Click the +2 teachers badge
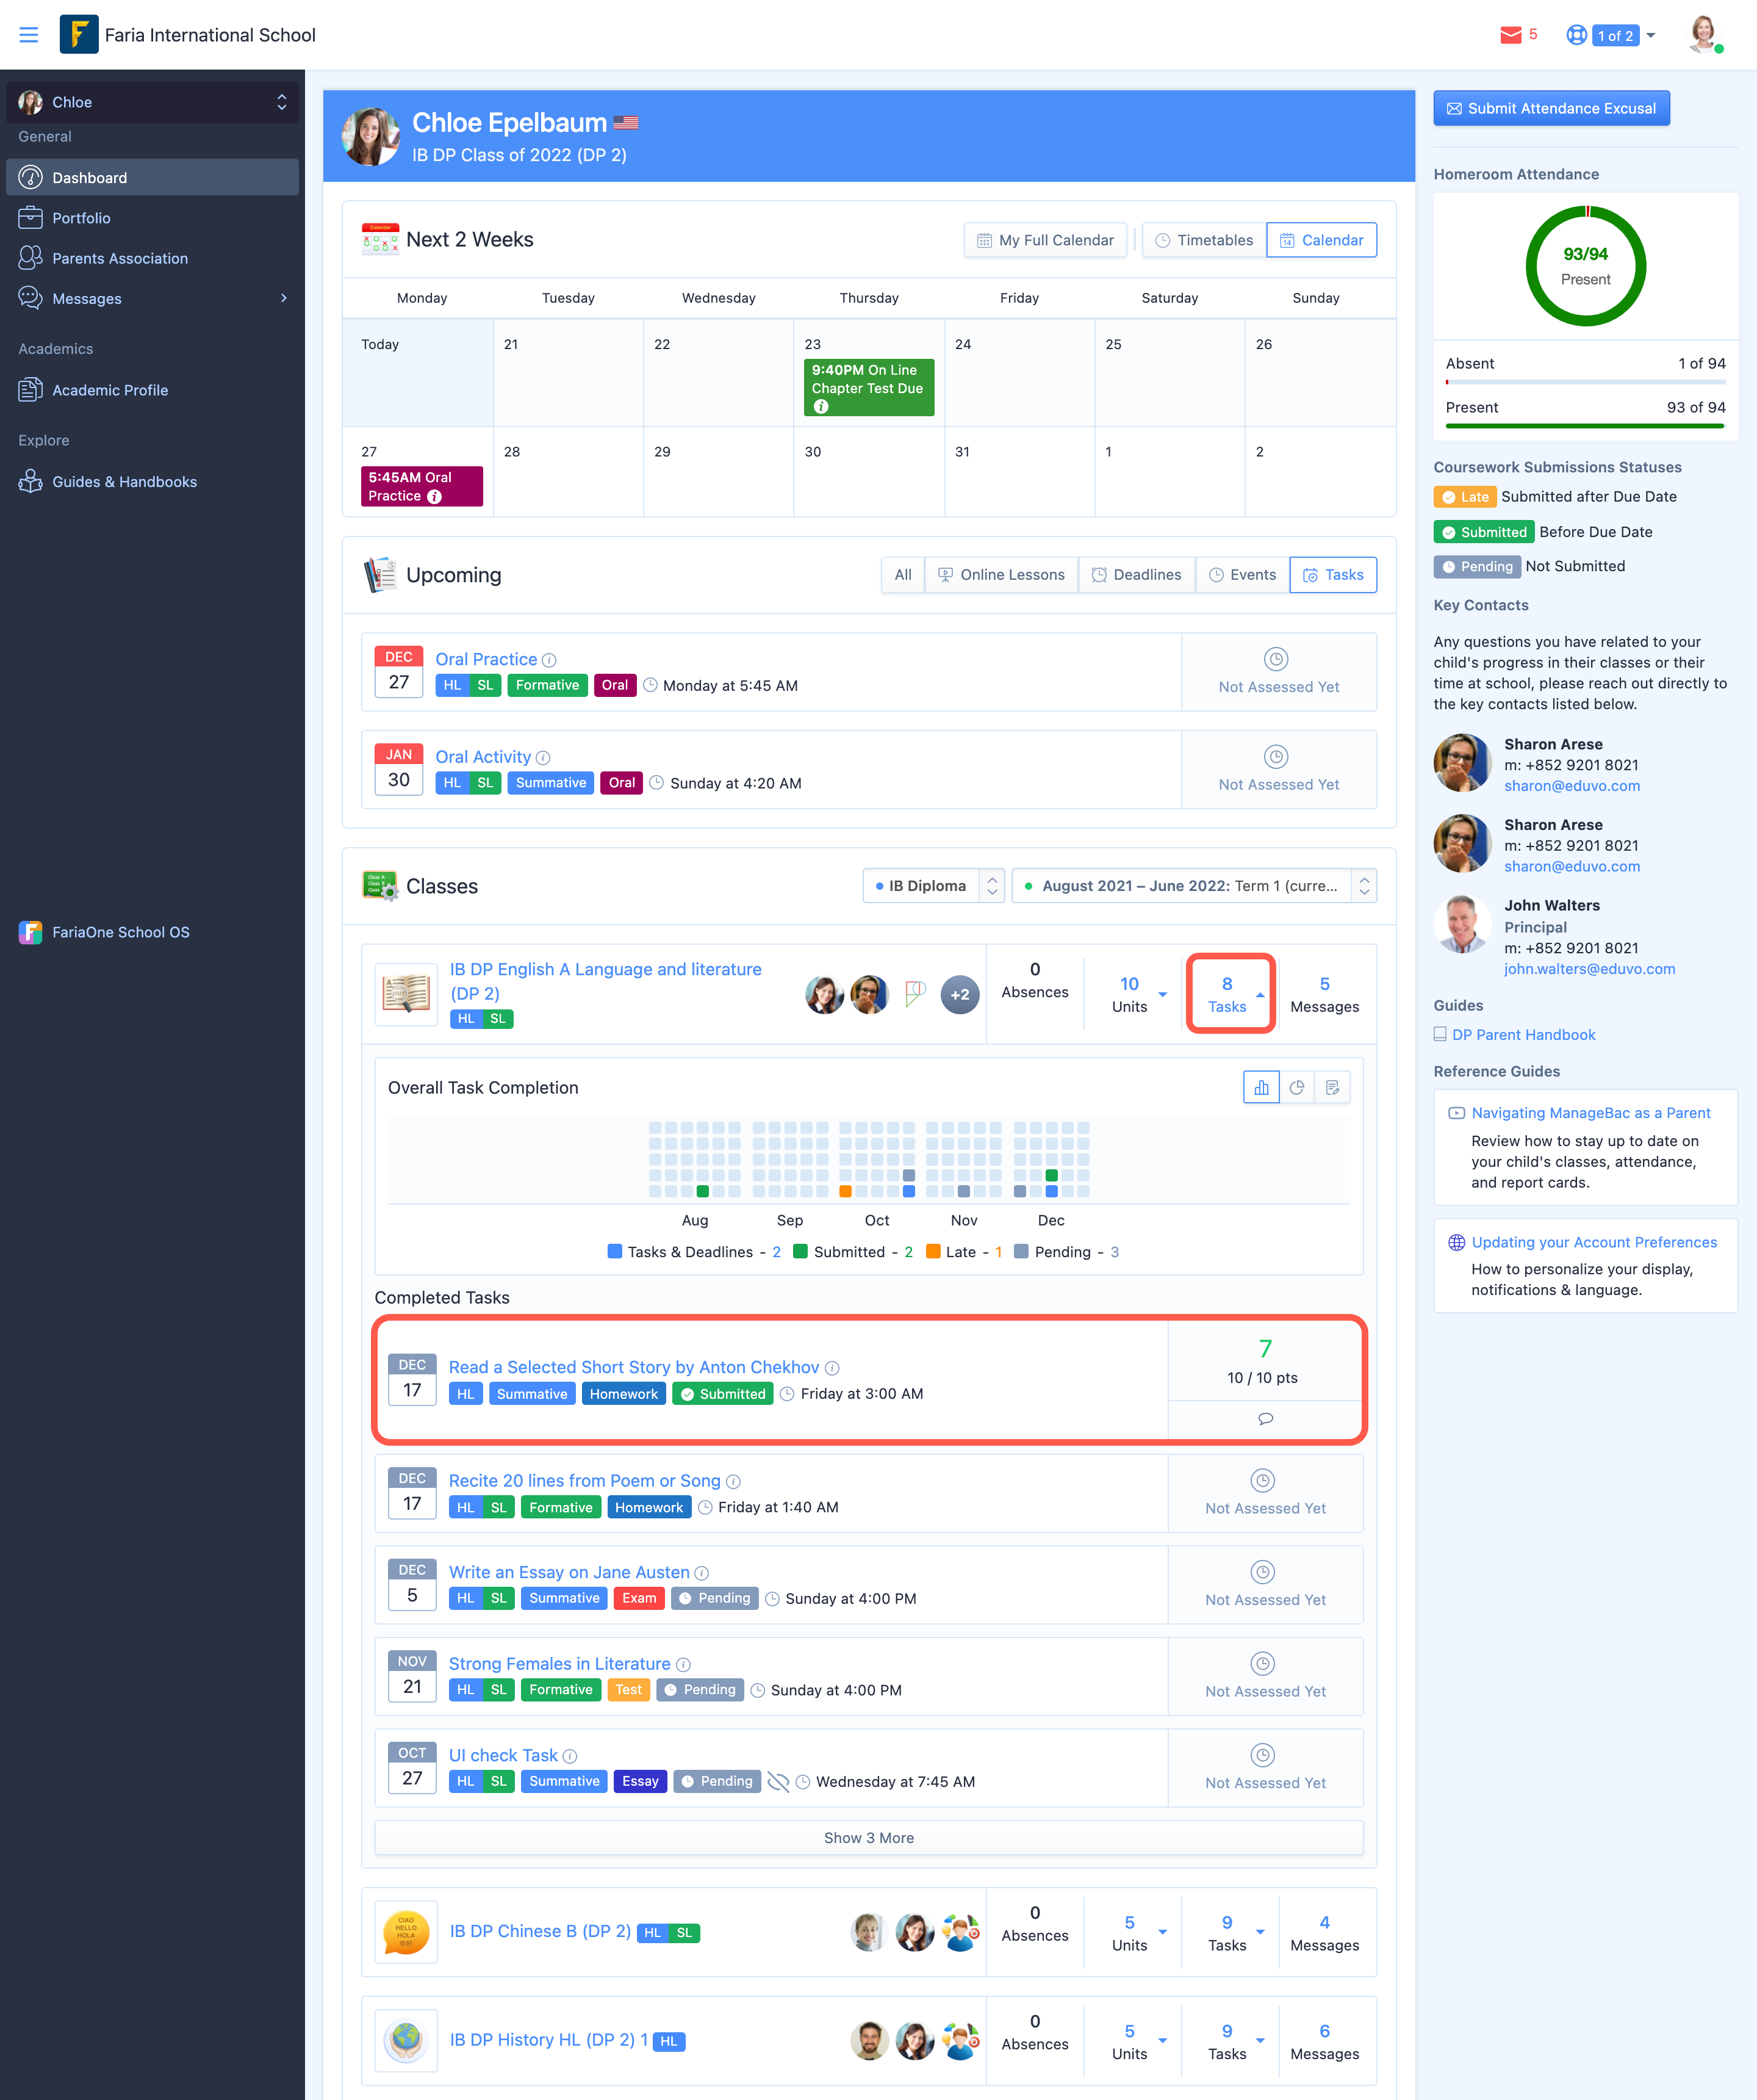The width and height of the screenshot is (1757, 2100). [960, 994]
